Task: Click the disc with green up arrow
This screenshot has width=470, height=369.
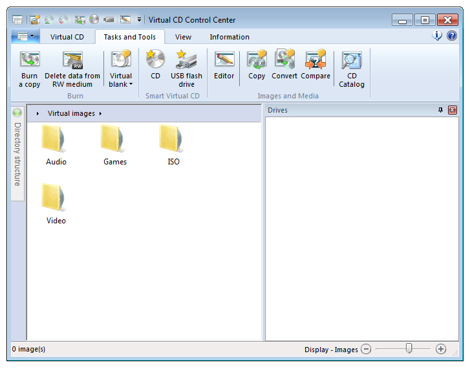Action: pyautogui.click(x=49, y=20)
